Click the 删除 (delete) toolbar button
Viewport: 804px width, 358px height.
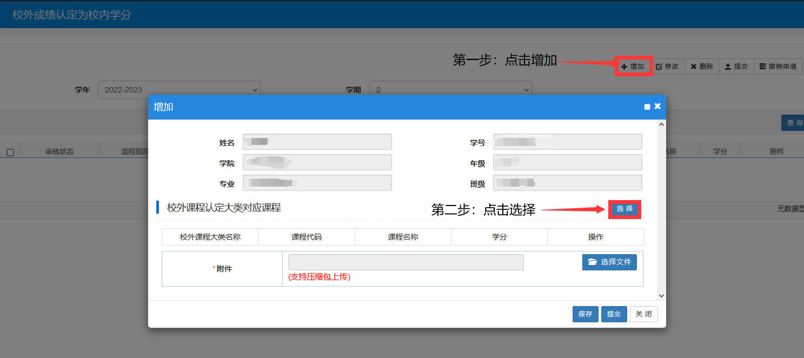coord(702,67)
